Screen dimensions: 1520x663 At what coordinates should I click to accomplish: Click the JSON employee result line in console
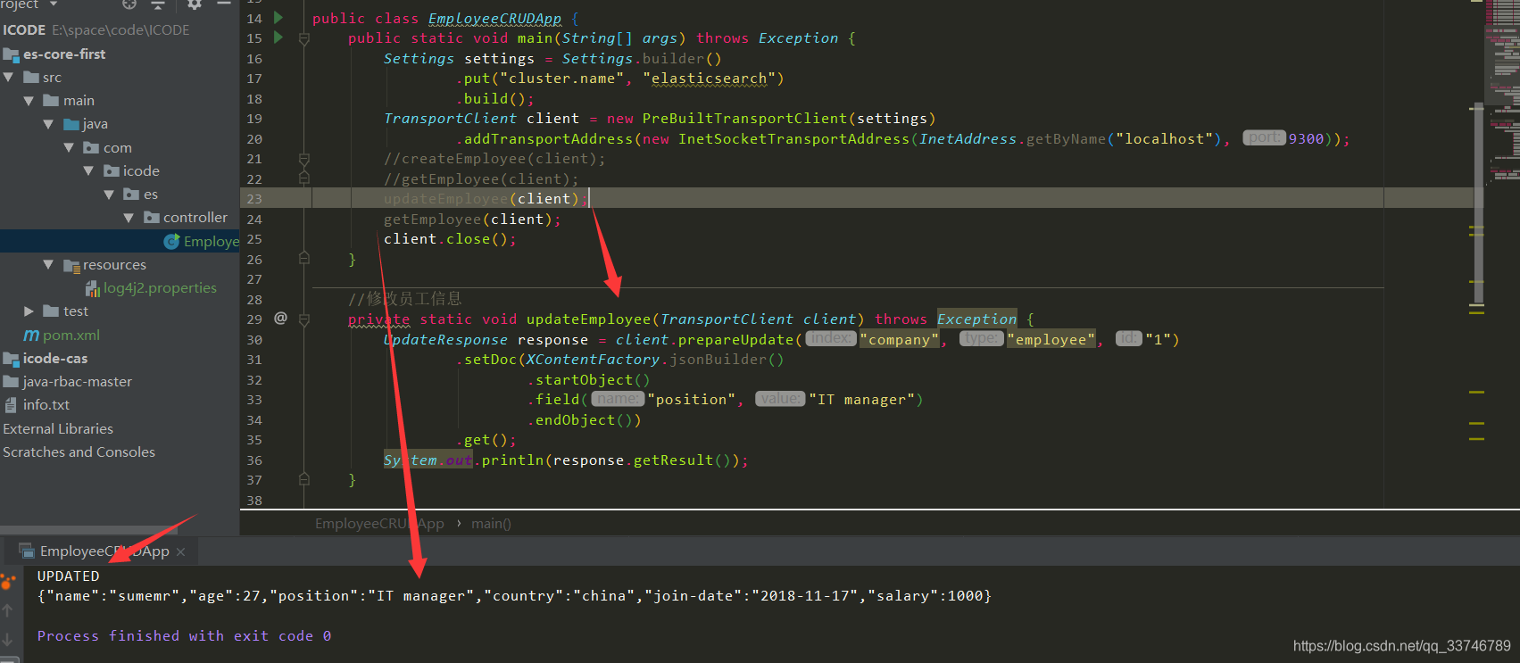click(x=514, y=595)
